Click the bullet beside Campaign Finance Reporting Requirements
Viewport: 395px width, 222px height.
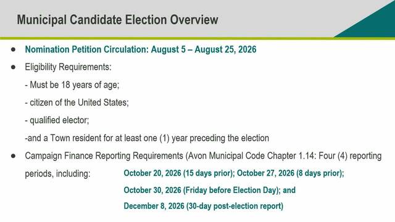coord(14,156)
